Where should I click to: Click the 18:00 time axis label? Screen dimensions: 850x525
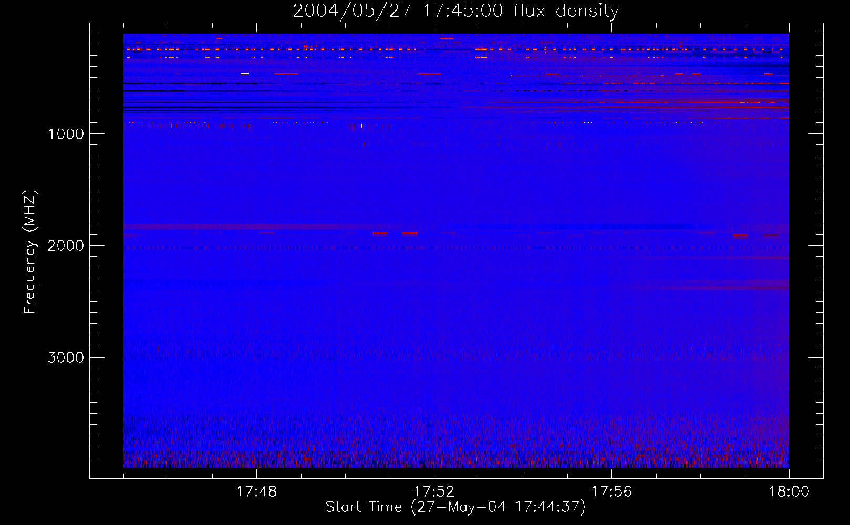[x=789, y=492]
